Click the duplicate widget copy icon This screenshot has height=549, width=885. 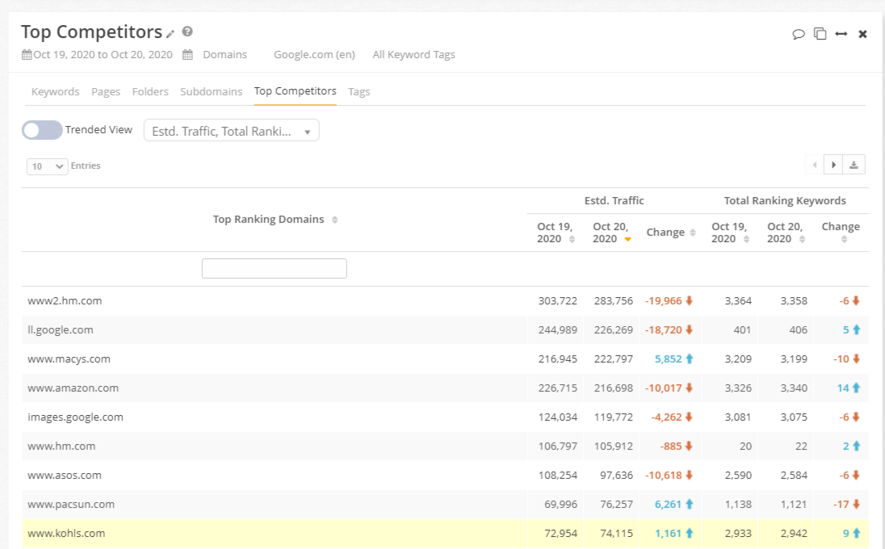[x=820, y=34]
